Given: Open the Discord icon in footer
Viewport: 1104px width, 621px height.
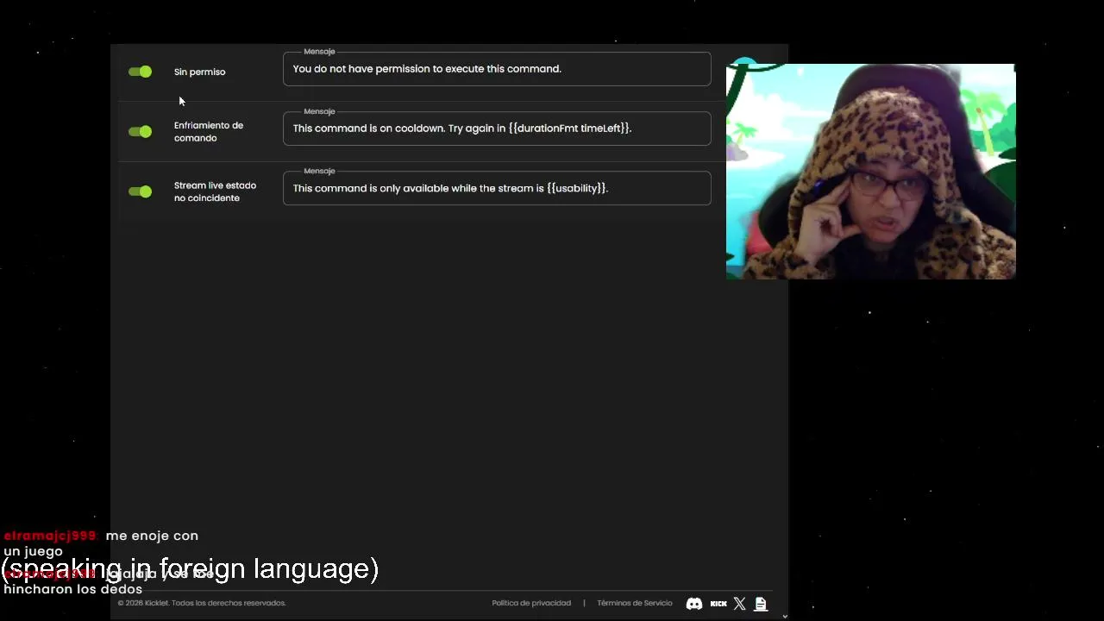Looking at the screenshot, I should pos(693,604).
